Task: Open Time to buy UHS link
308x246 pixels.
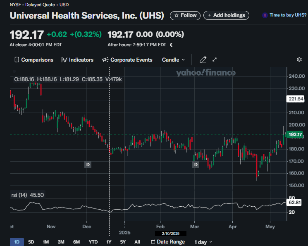Action: coord(284,15)
